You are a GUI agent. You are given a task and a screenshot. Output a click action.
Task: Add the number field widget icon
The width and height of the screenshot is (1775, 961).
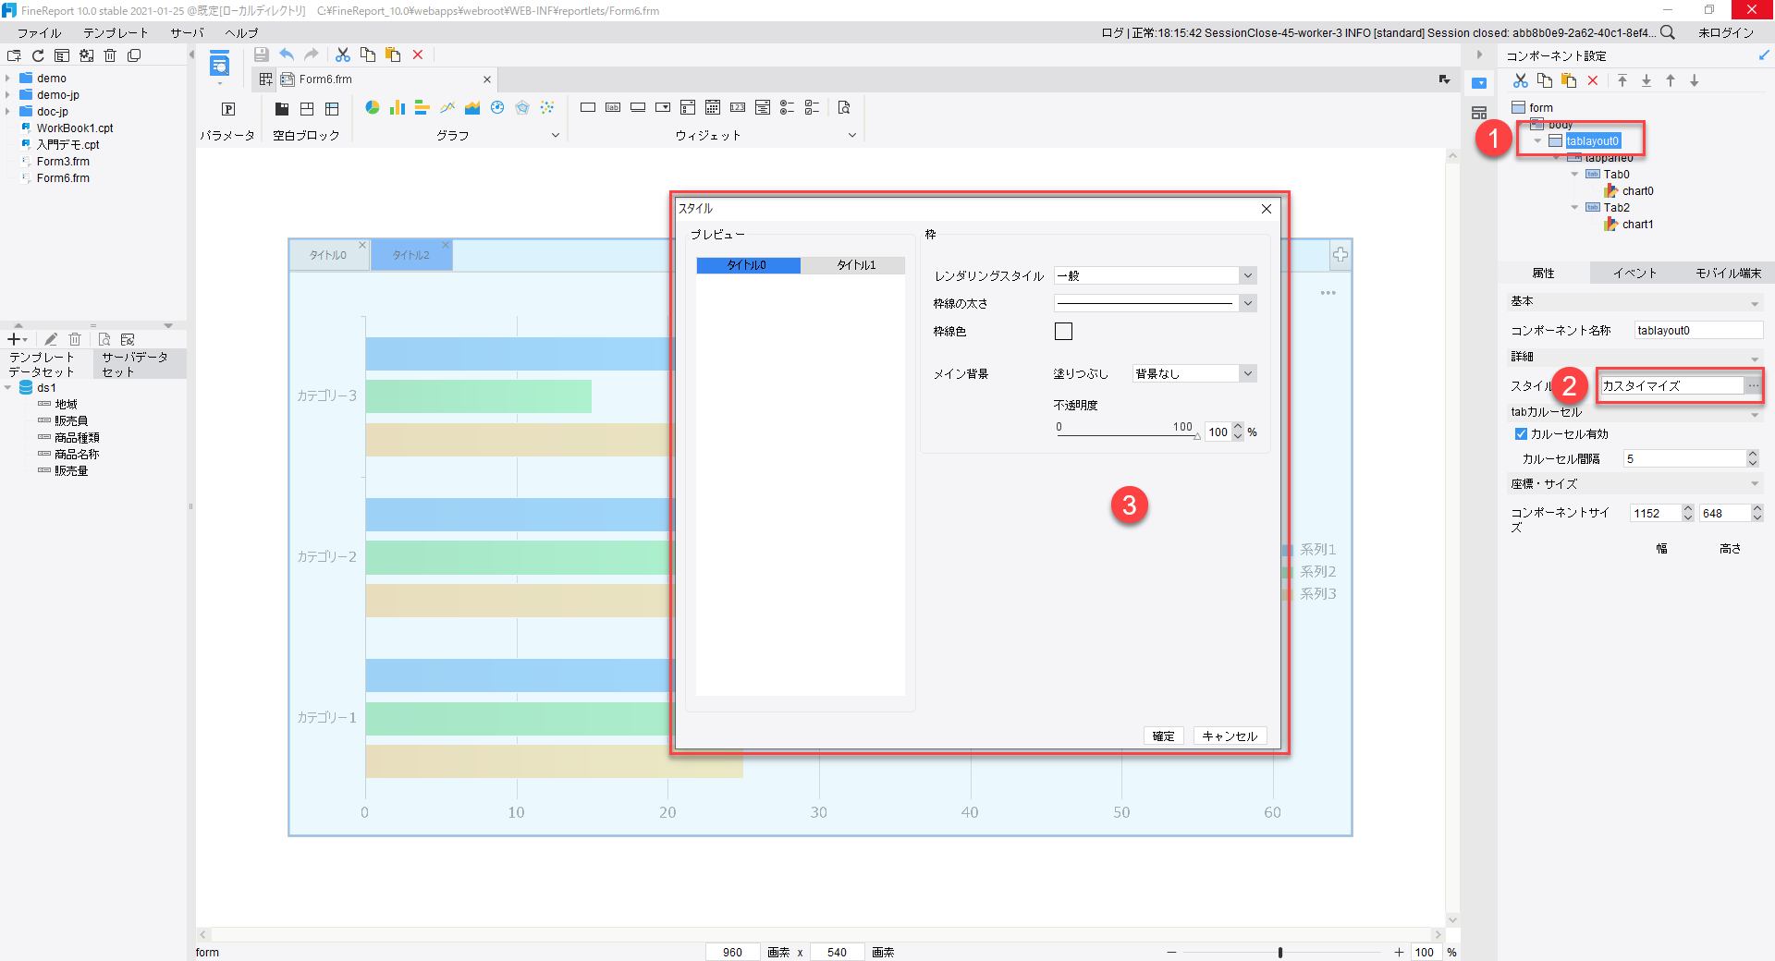point(738,108)
